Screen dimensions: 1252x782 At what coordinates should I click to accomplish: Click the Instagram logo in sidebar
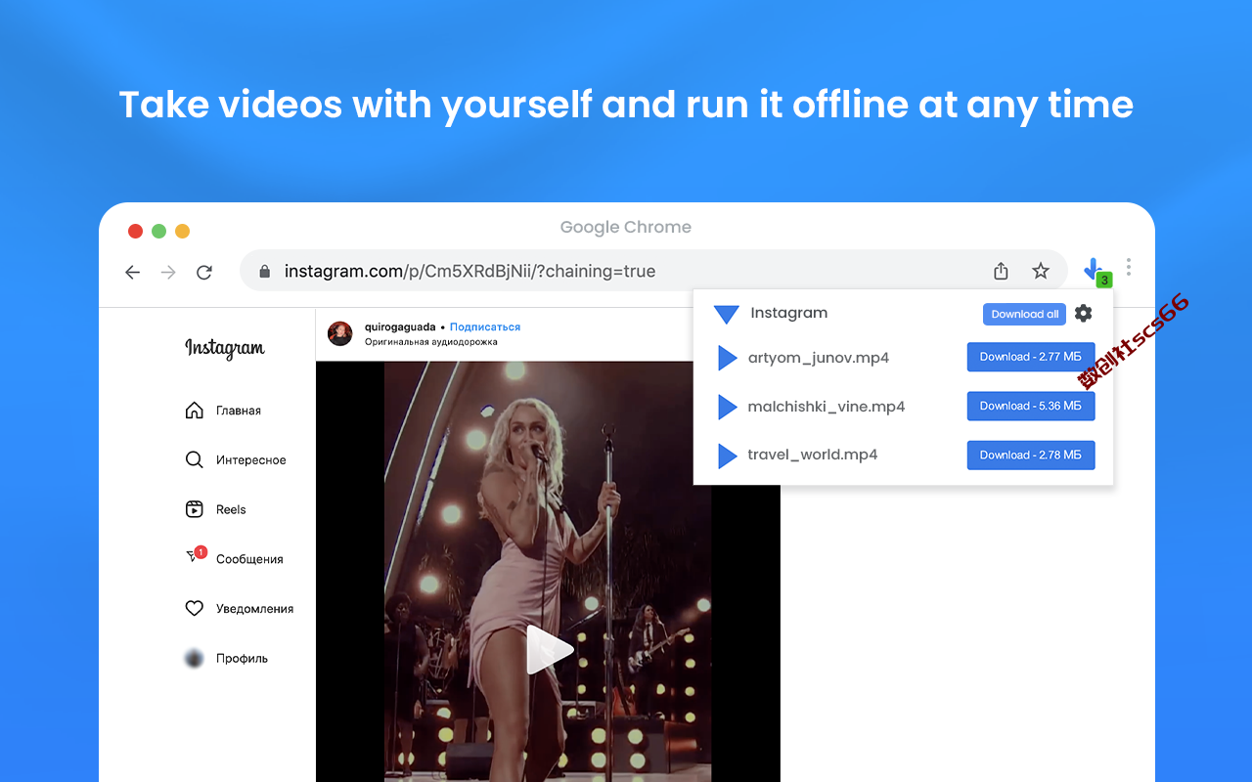coord(225,348)
